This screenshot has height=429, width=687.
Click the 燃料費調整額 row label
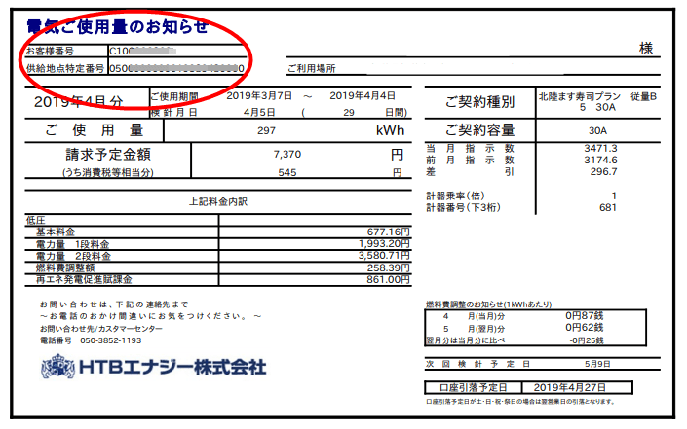(x=65, y=268)
